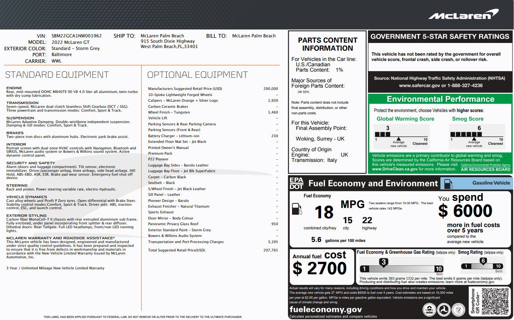Click the Greenhouse Gas Rating 3 marker
Viewport: 514px width, 320px height.
tap(384, 262)
